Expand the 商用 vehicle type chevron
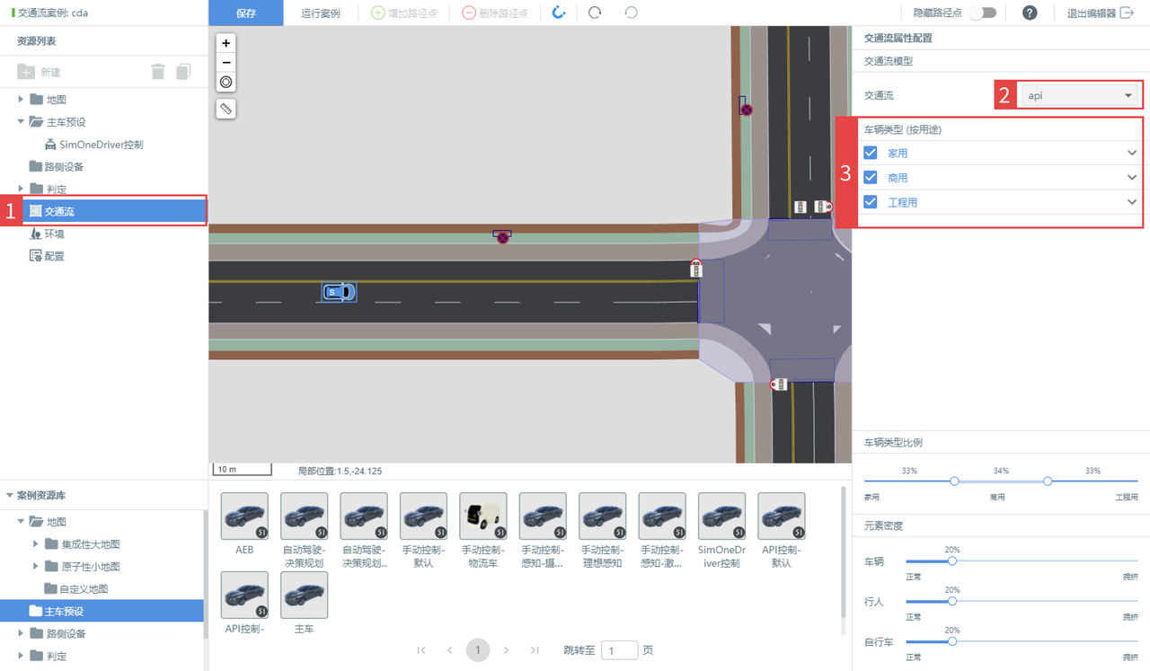 (x=1132, y=178)
